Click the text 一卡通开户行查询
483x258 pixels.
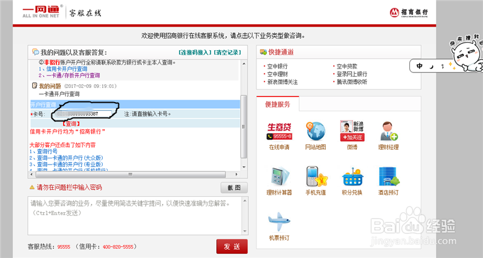(59, 94)
